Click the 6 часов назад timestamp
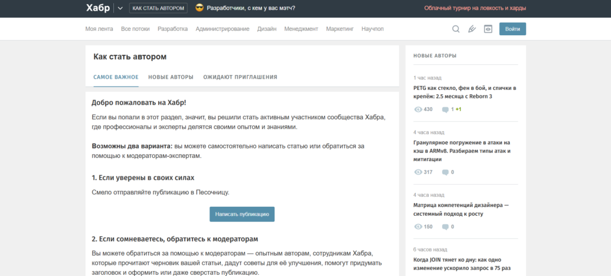The height and width of the screenshot is (276, 611). tap(430, 250)
